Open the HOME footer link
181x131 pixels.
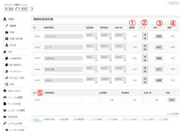click(x=36, y=119)
